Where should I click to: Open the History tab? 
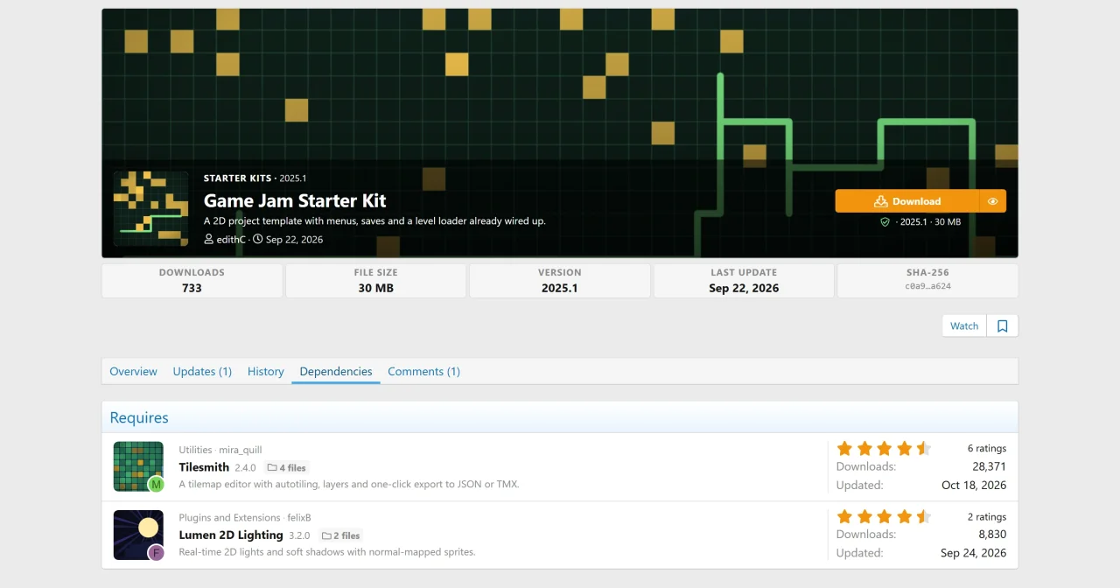pyautogui.click(x=266, y=371)
